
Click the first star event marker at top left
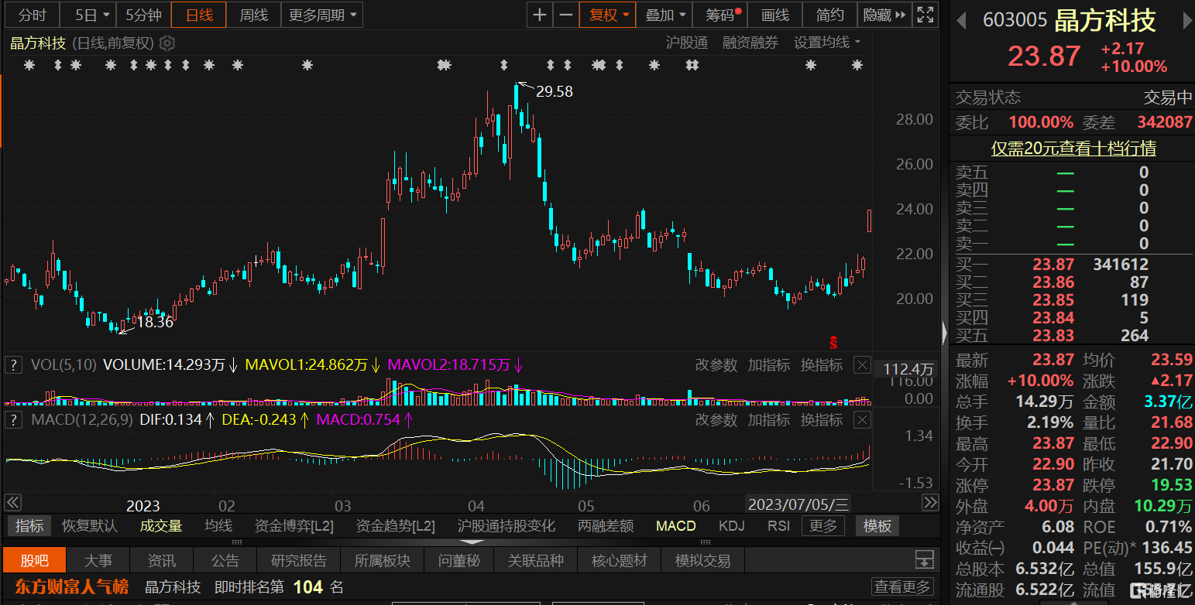point(29,66)
